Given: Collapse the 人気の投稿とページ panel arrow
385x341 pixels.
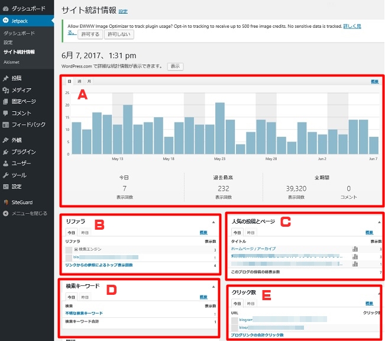Looking at the screenshot, I should click(379, 222).
